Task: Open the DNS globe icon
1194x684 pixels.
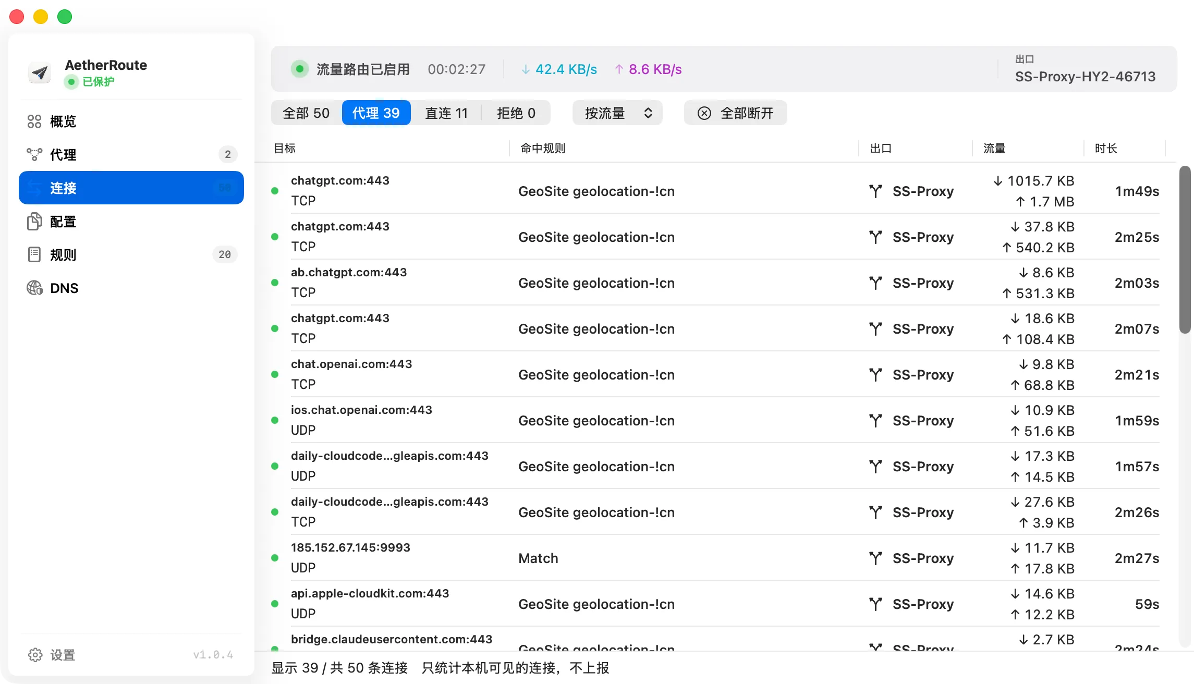Action: click(x=34, y=288)
